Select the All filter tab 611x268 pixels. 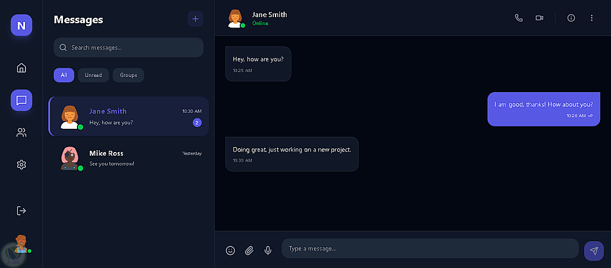click(64, 75)
